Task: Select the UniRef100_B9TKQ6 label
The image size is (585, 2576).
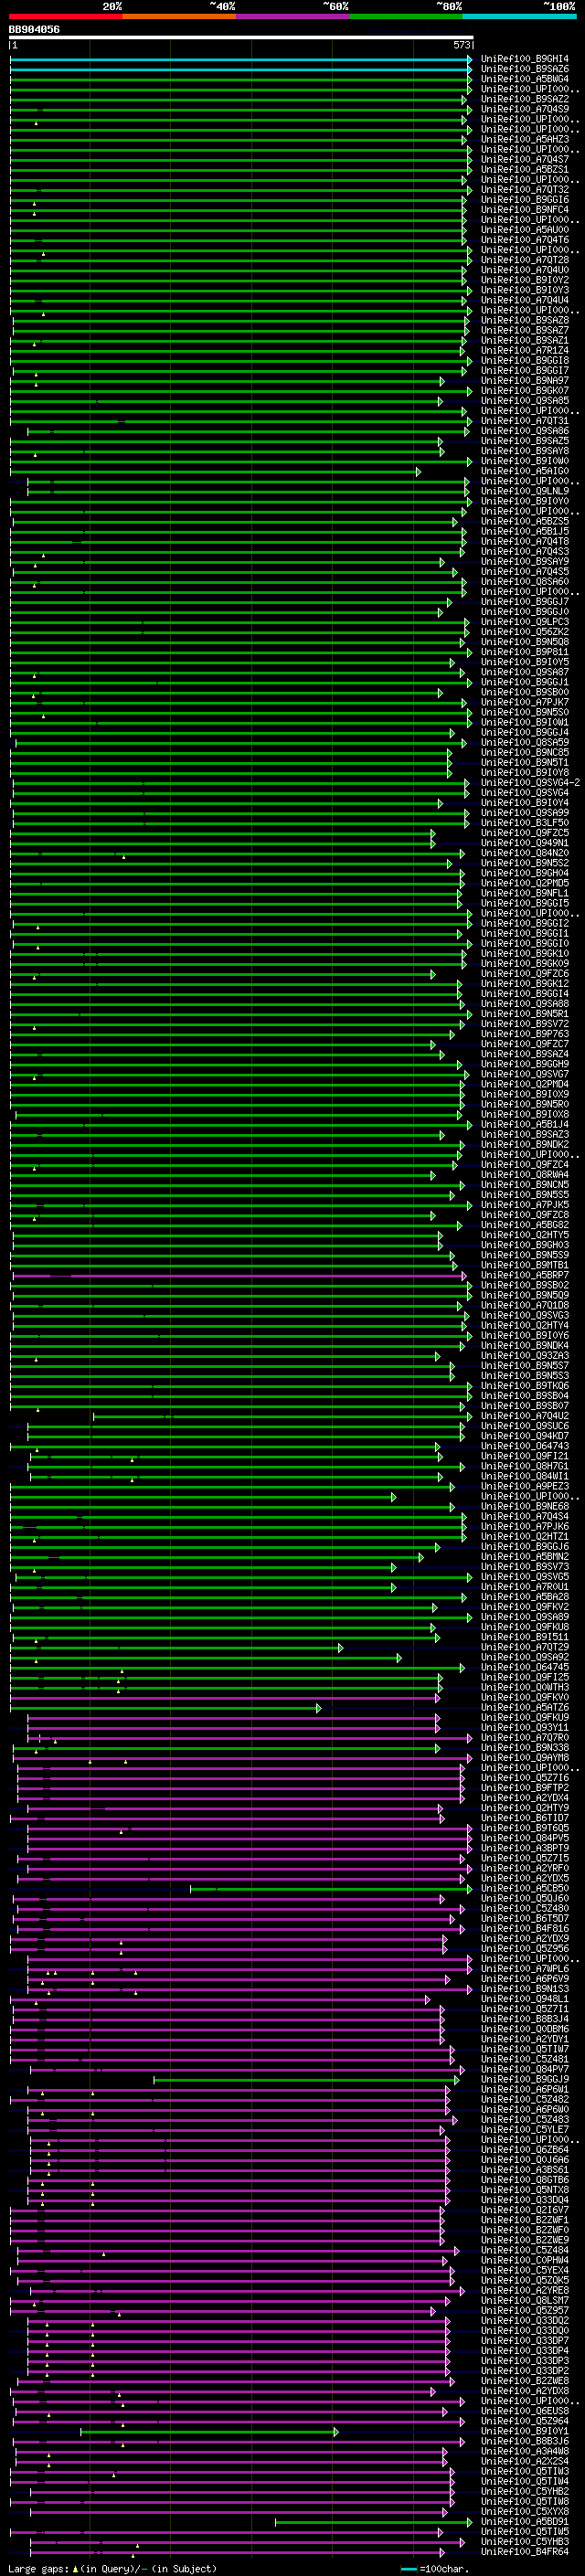Action: pyautogui.click(x=525, y=1385)
